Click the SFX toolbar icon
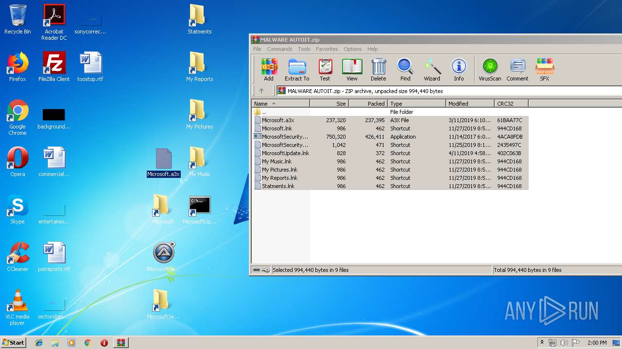The image size is (622, 349). [545, 70]
